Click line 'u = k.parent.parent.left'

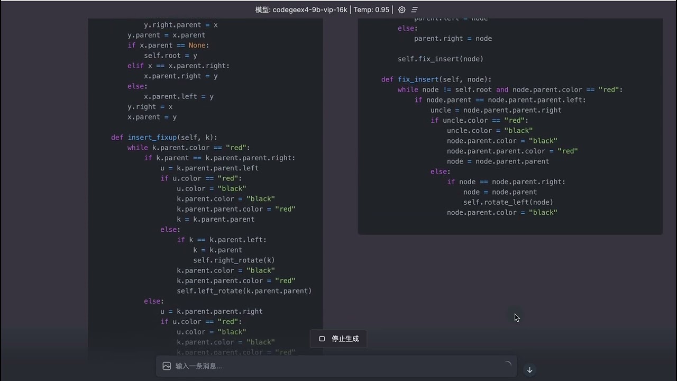tap(209, 168)
